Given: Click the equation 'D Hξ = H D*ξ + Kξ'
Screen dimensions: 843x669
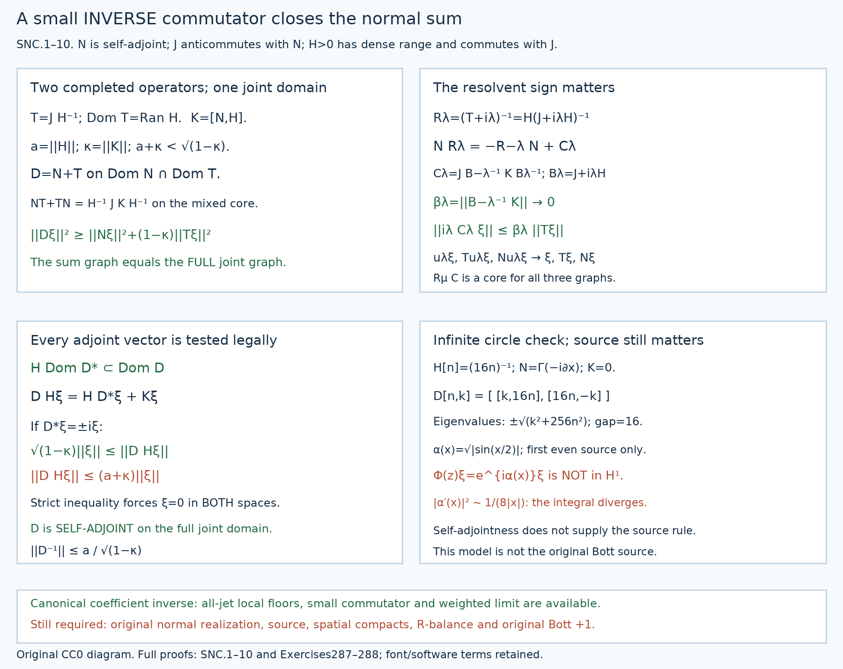Looking at the screenshot, I should point(94,397).
